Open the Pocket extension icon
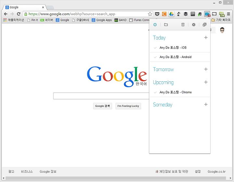This screenshot has height=182, width=234. 157,14
